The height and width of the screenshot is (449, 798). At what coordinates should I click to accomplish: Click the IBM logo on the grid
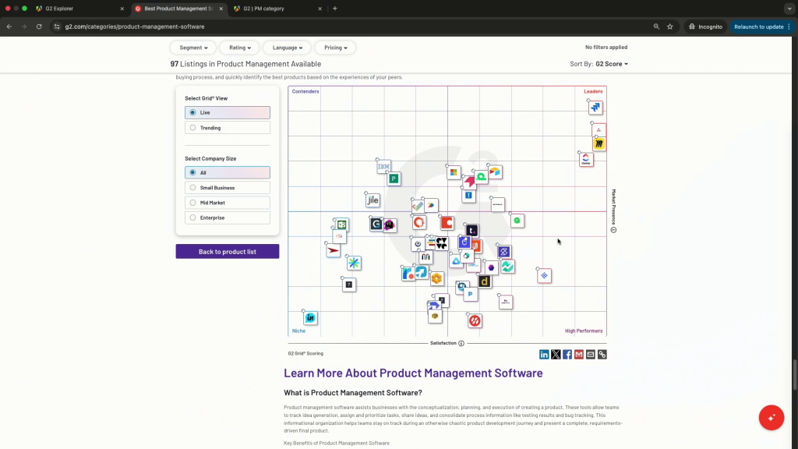pyautogui.click(x=383, y=167)
